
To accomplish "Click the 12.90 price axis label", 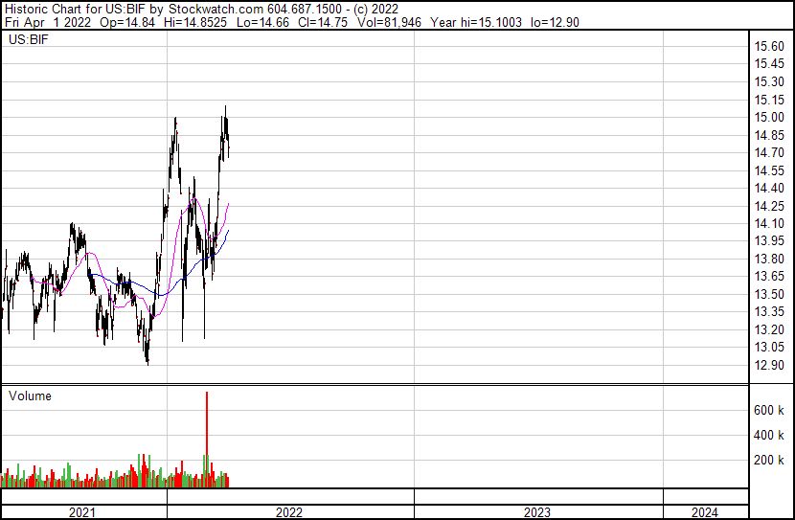I will [769, 366].
